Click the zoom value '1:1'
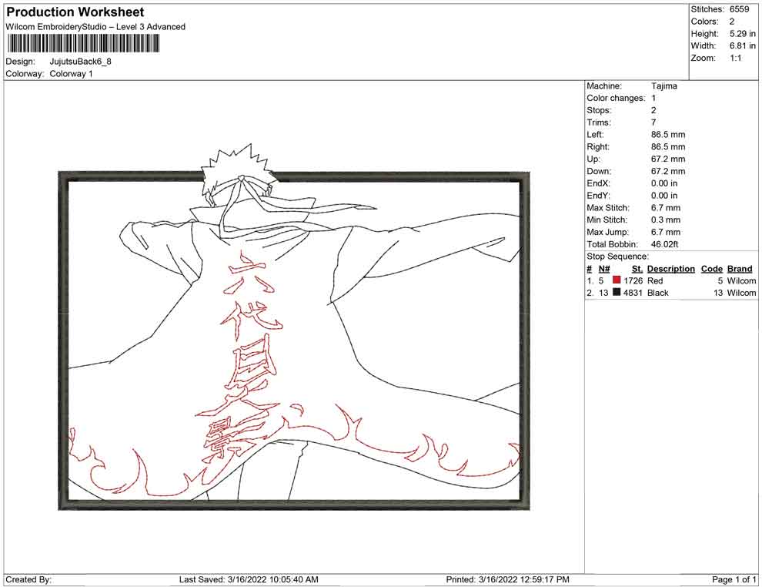The width and height of the screenshot is (762, 587). coord(735,58)
